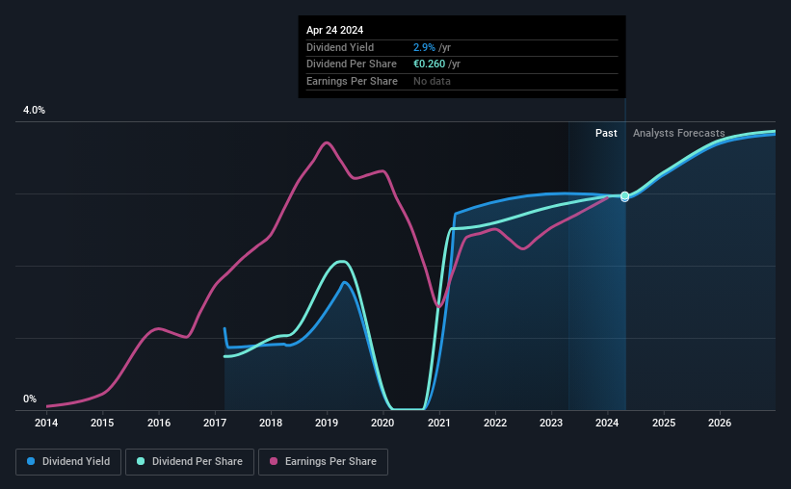Select the 2024 x-axis year label
This screenshot has height=489, width=791.
point(607,423)
